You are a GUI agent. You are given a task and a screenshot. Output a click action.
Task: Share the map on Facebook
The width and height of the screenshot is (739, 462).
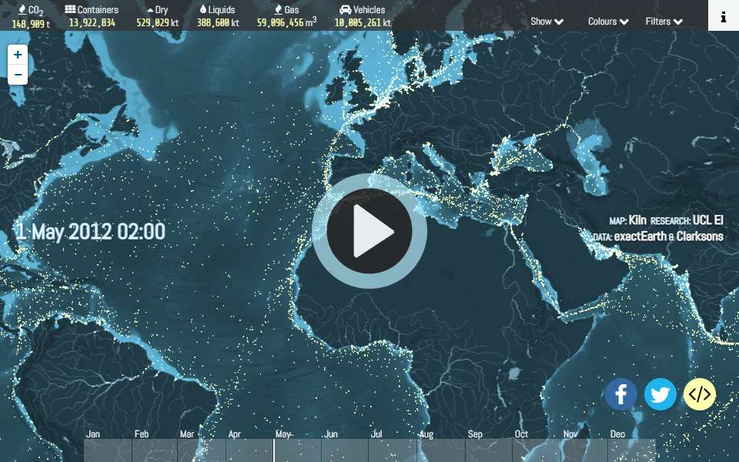point(620,394)
